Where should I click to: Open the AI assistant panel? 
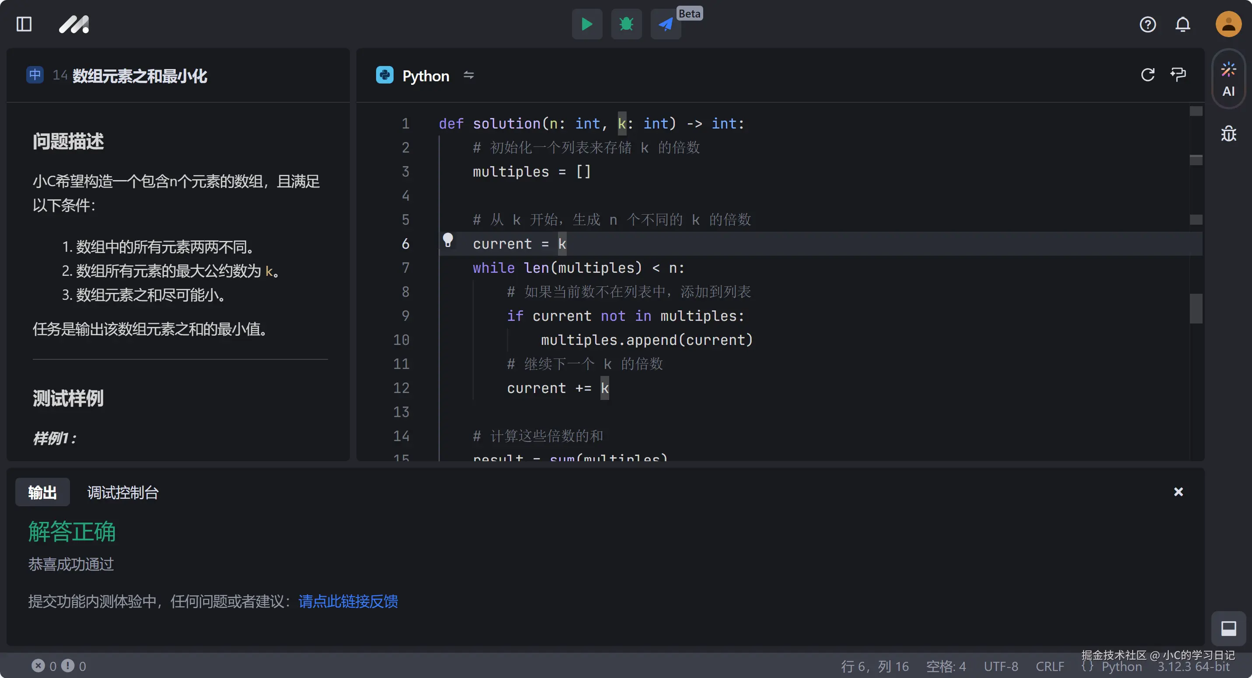pyautogui.click(x=1228, y=79)
